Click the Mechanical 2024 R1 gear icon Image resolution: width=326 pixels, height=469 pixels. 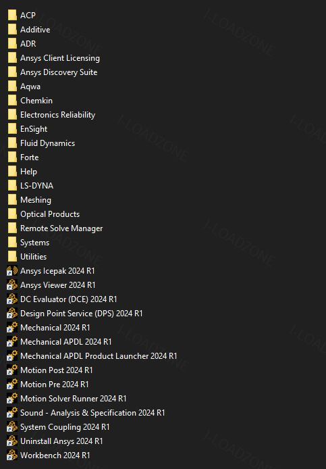coord(12,328)
